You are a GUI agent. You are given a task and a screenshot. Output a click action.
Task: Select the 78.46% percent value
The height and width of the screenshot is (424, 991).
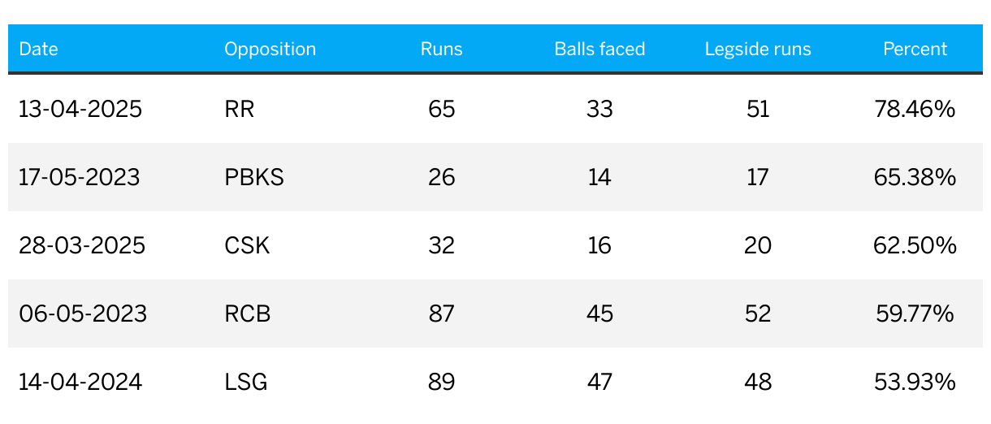click(915, 109)
